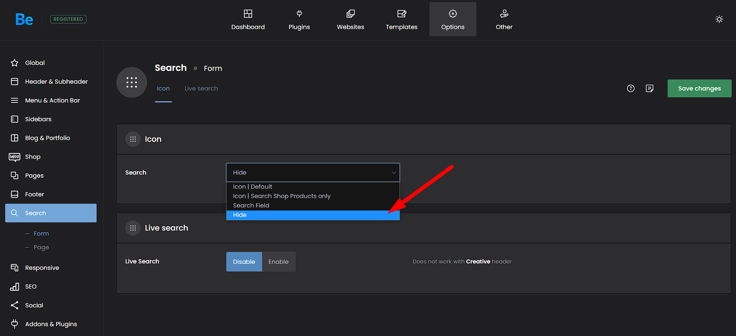The height and width of the screenshot is (336, 736).
Task: Open Social settings label
Action: tap(34, 305)
